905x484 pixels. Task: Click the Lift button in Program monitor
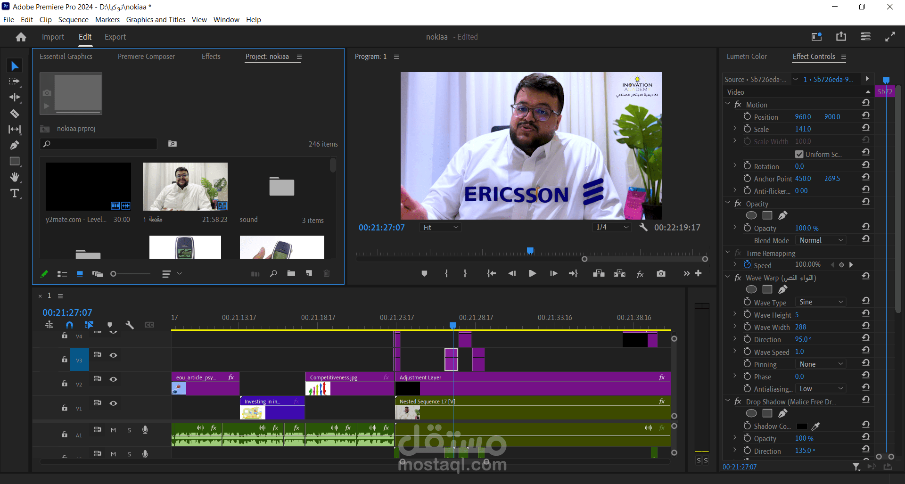599,273
